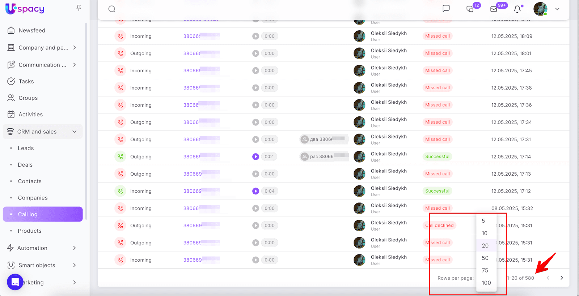Click Oleksii Siedykh name in 17:34 row
This screenshot has height=296, width=579.
(389, 119)
